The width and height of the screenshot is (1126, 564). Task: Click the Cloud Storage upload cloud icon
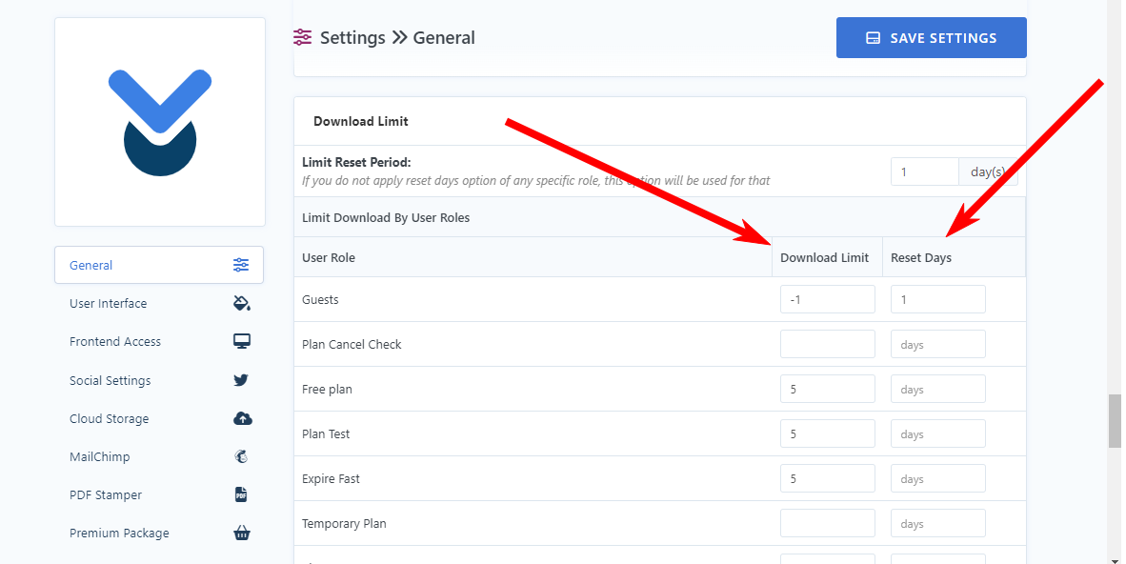pyautogui.click(x=243, y=418)
